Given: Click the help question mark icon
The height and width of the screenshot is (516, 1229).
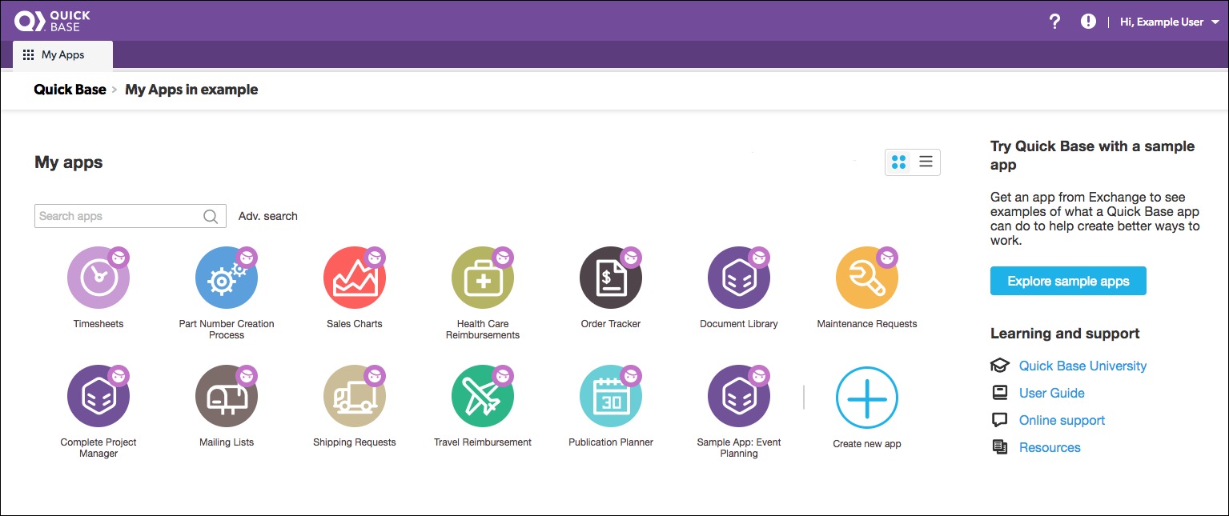Looking at the screenshot, I should point(1055,22).
